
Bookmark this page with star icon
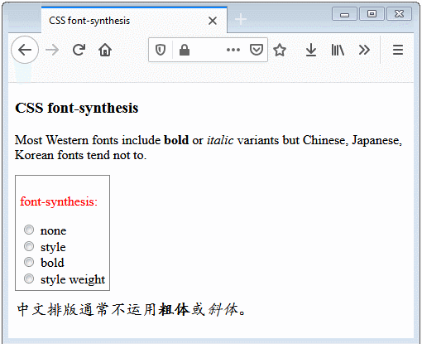click(280, 50)
